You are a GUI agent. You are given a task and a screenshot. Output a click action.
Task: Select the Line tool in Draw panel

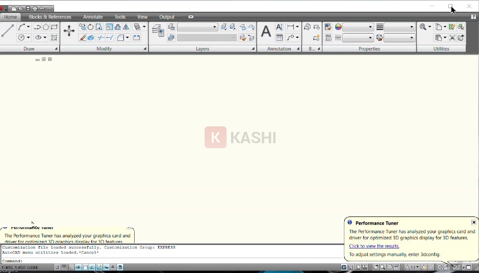pyautogui.click(x=7, y=31)
